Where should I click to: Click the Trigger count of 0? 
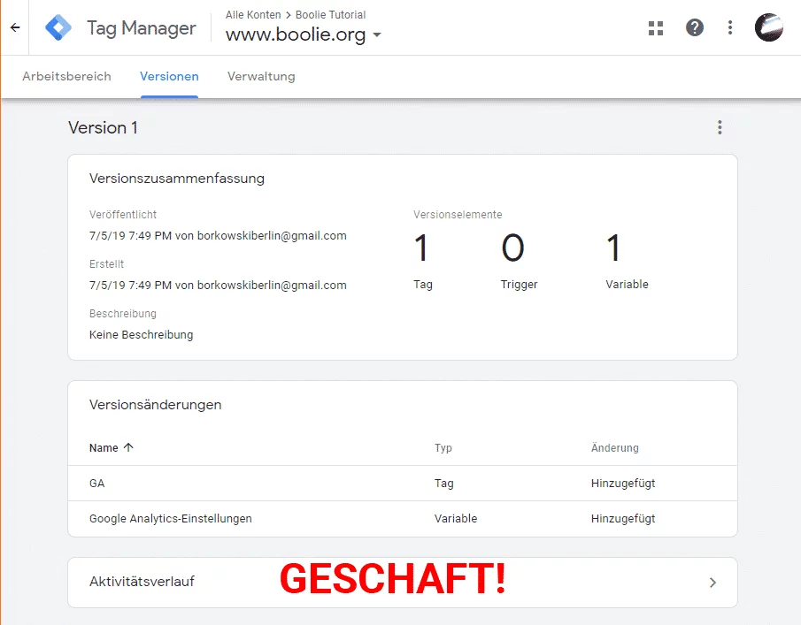click(512, 248)
